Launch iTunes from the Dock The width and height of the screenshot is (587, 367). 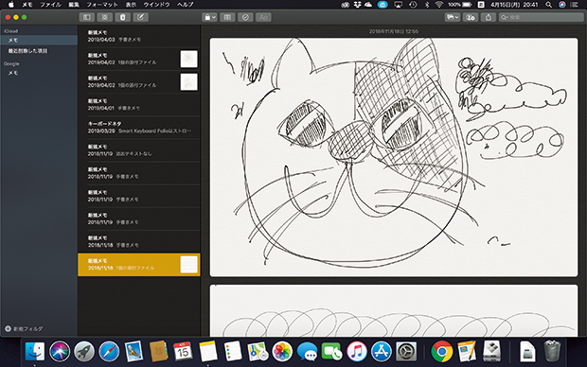356,352
